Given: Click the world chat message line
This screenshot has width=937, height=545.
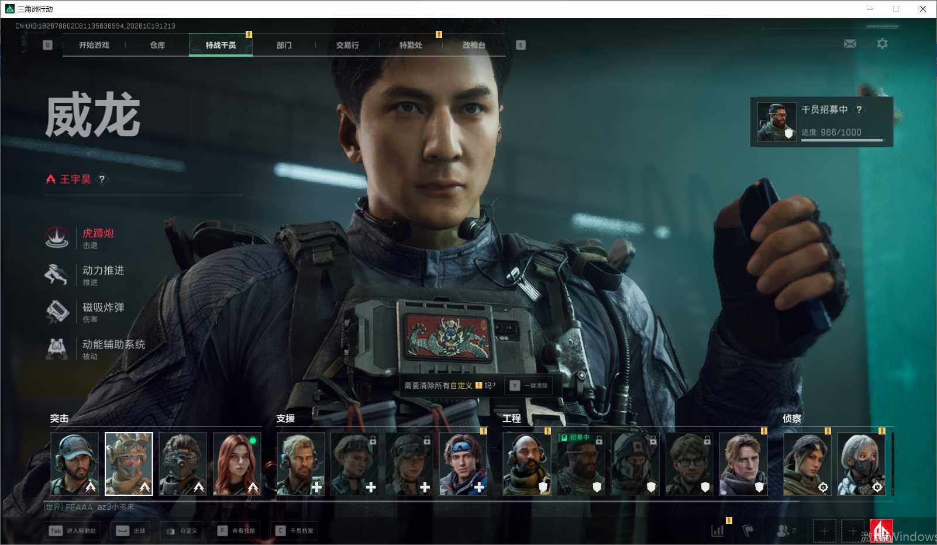Looking at the screenshot, I should click(89, 507).
